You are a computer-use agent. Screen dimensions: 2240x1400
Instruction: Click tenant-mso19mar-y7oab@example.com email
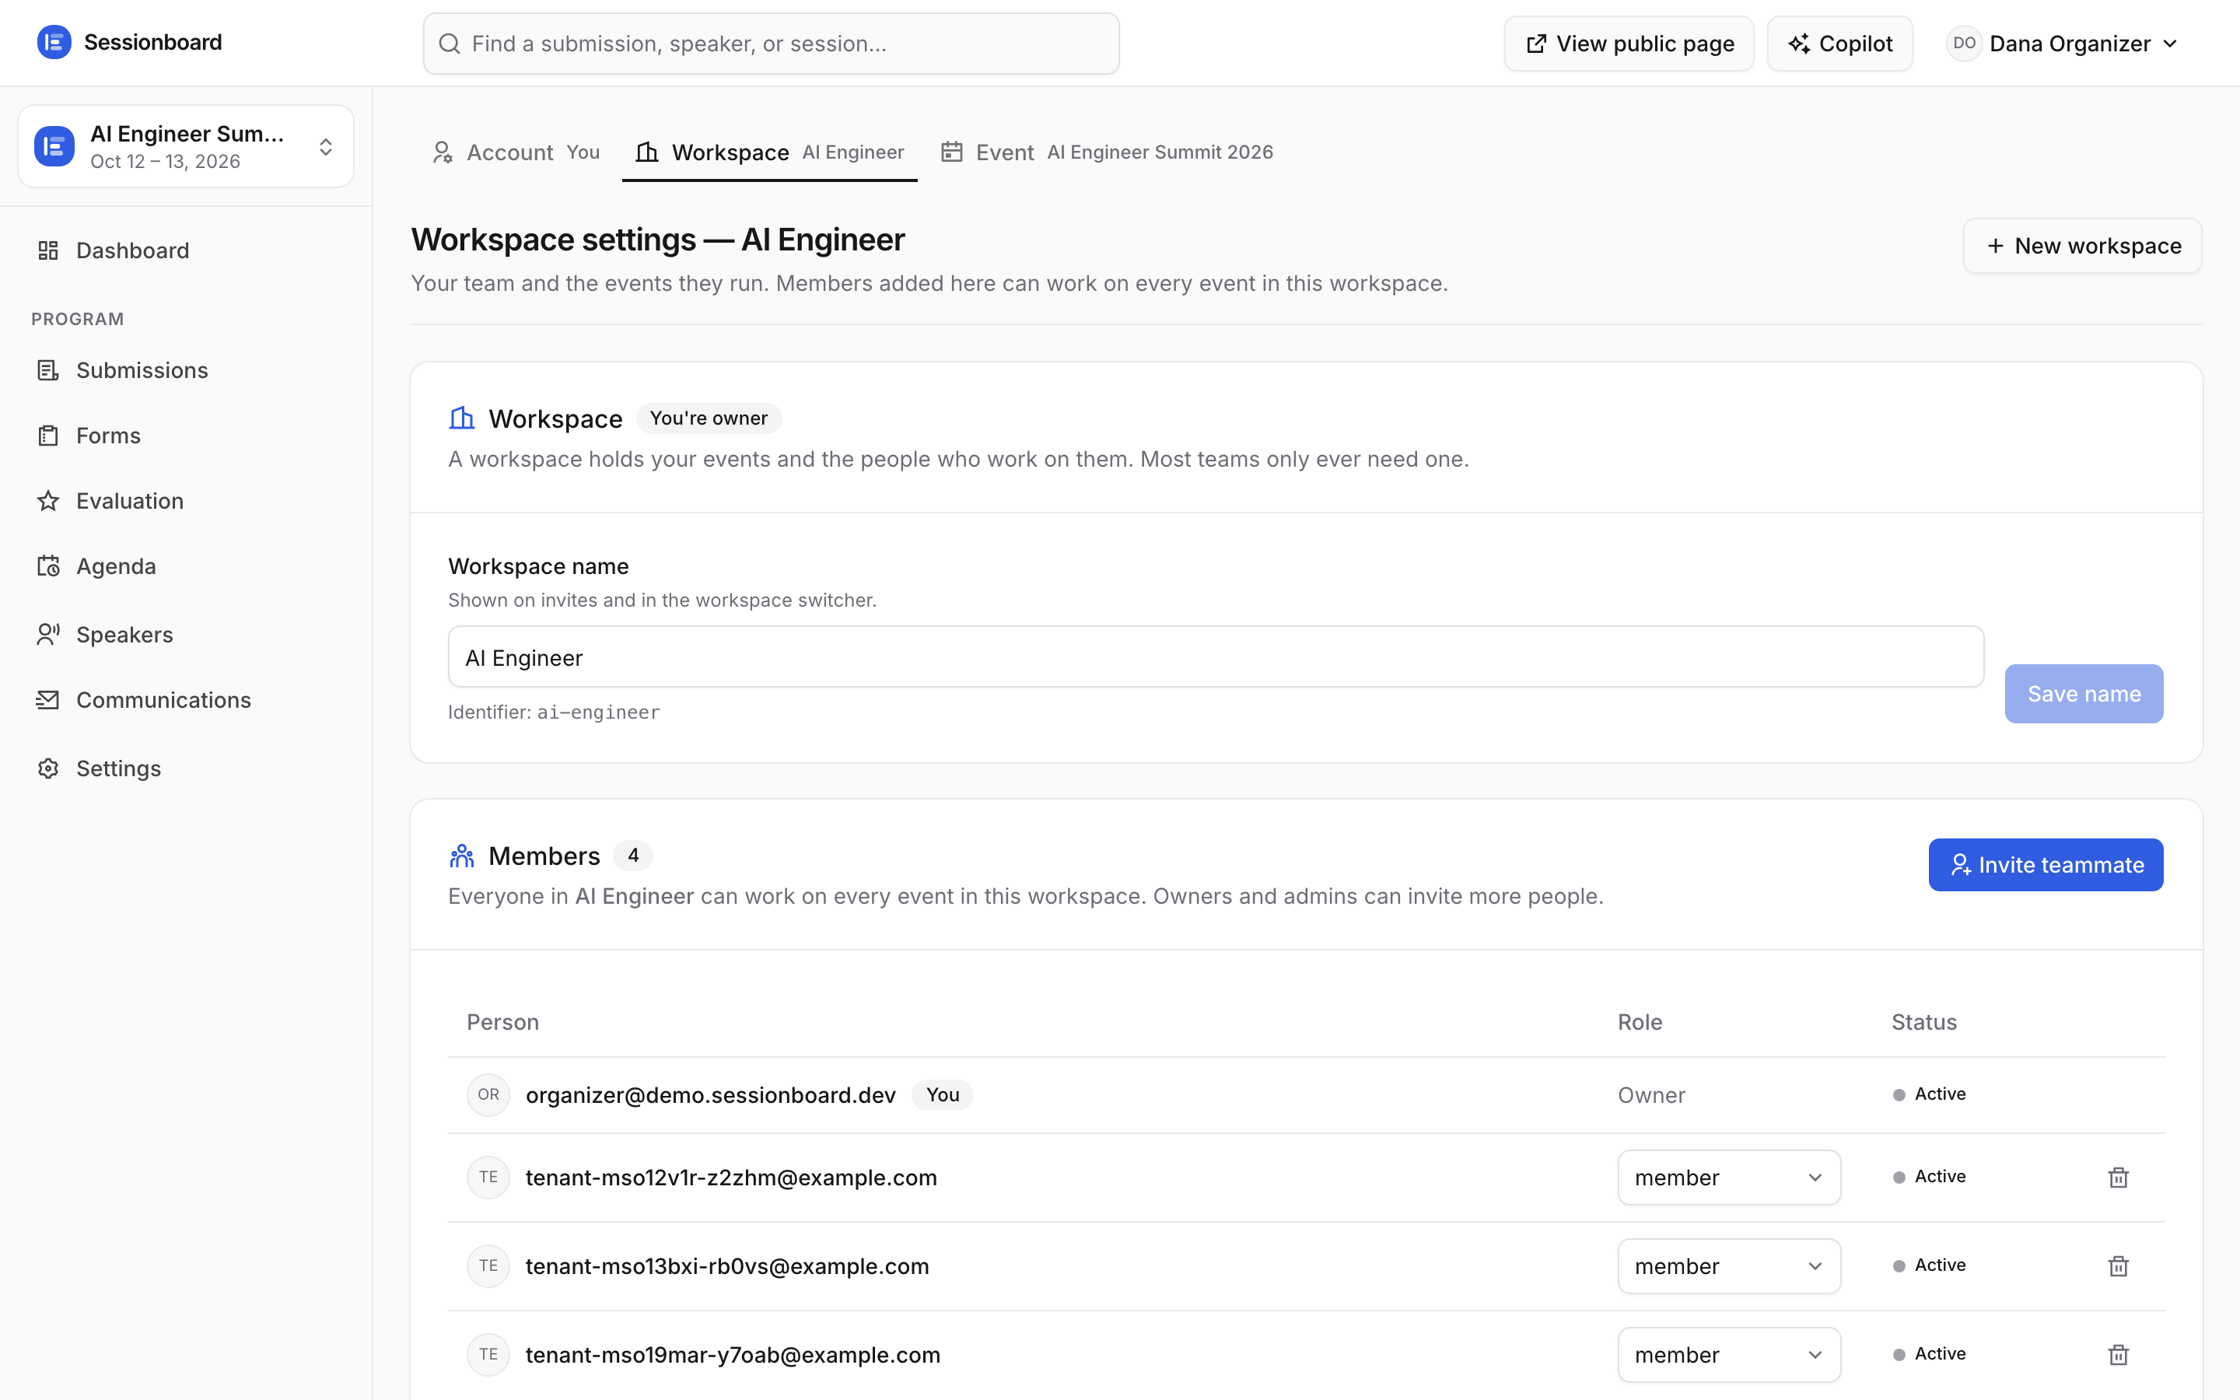pyautogui.click(x=733, y=1355)
